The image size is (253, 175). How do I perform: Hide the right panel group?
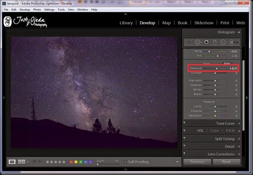tap(247, 97)
